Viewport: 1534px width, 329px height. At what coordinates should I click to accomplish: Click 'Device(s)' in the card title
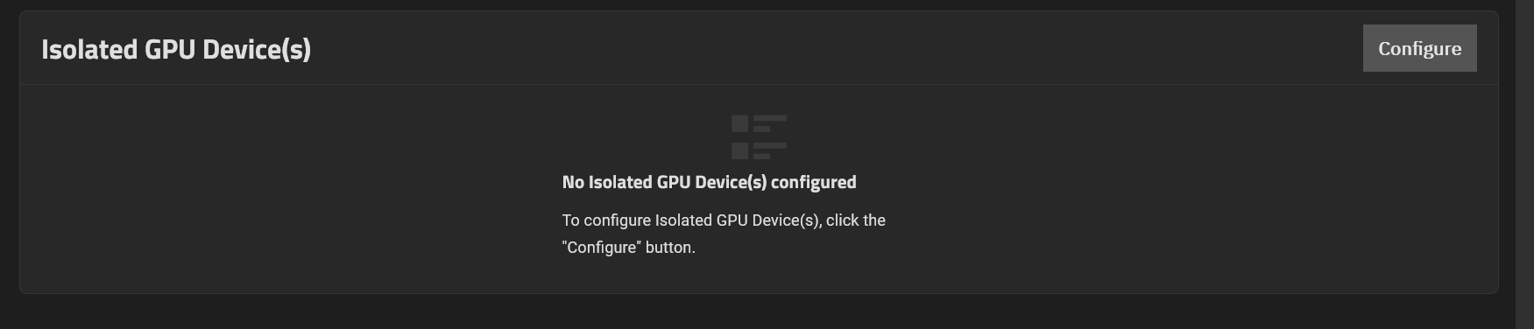coord(257,50)
